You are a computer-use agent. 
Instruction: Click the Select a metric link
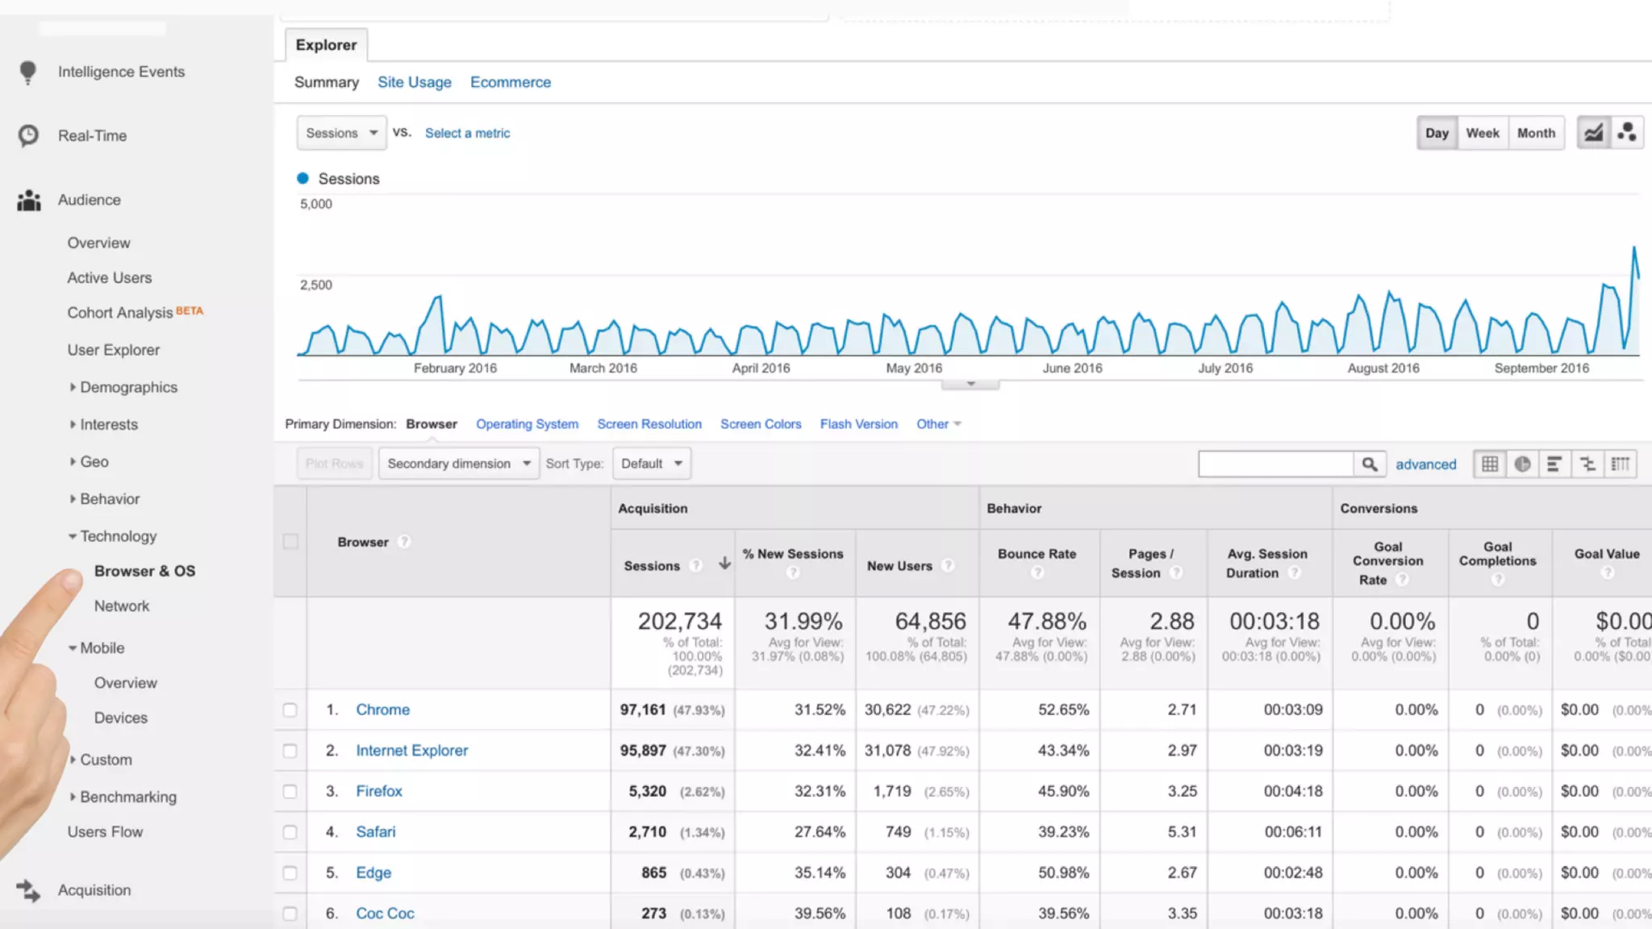pyautogui.click(x=467, y=133)
